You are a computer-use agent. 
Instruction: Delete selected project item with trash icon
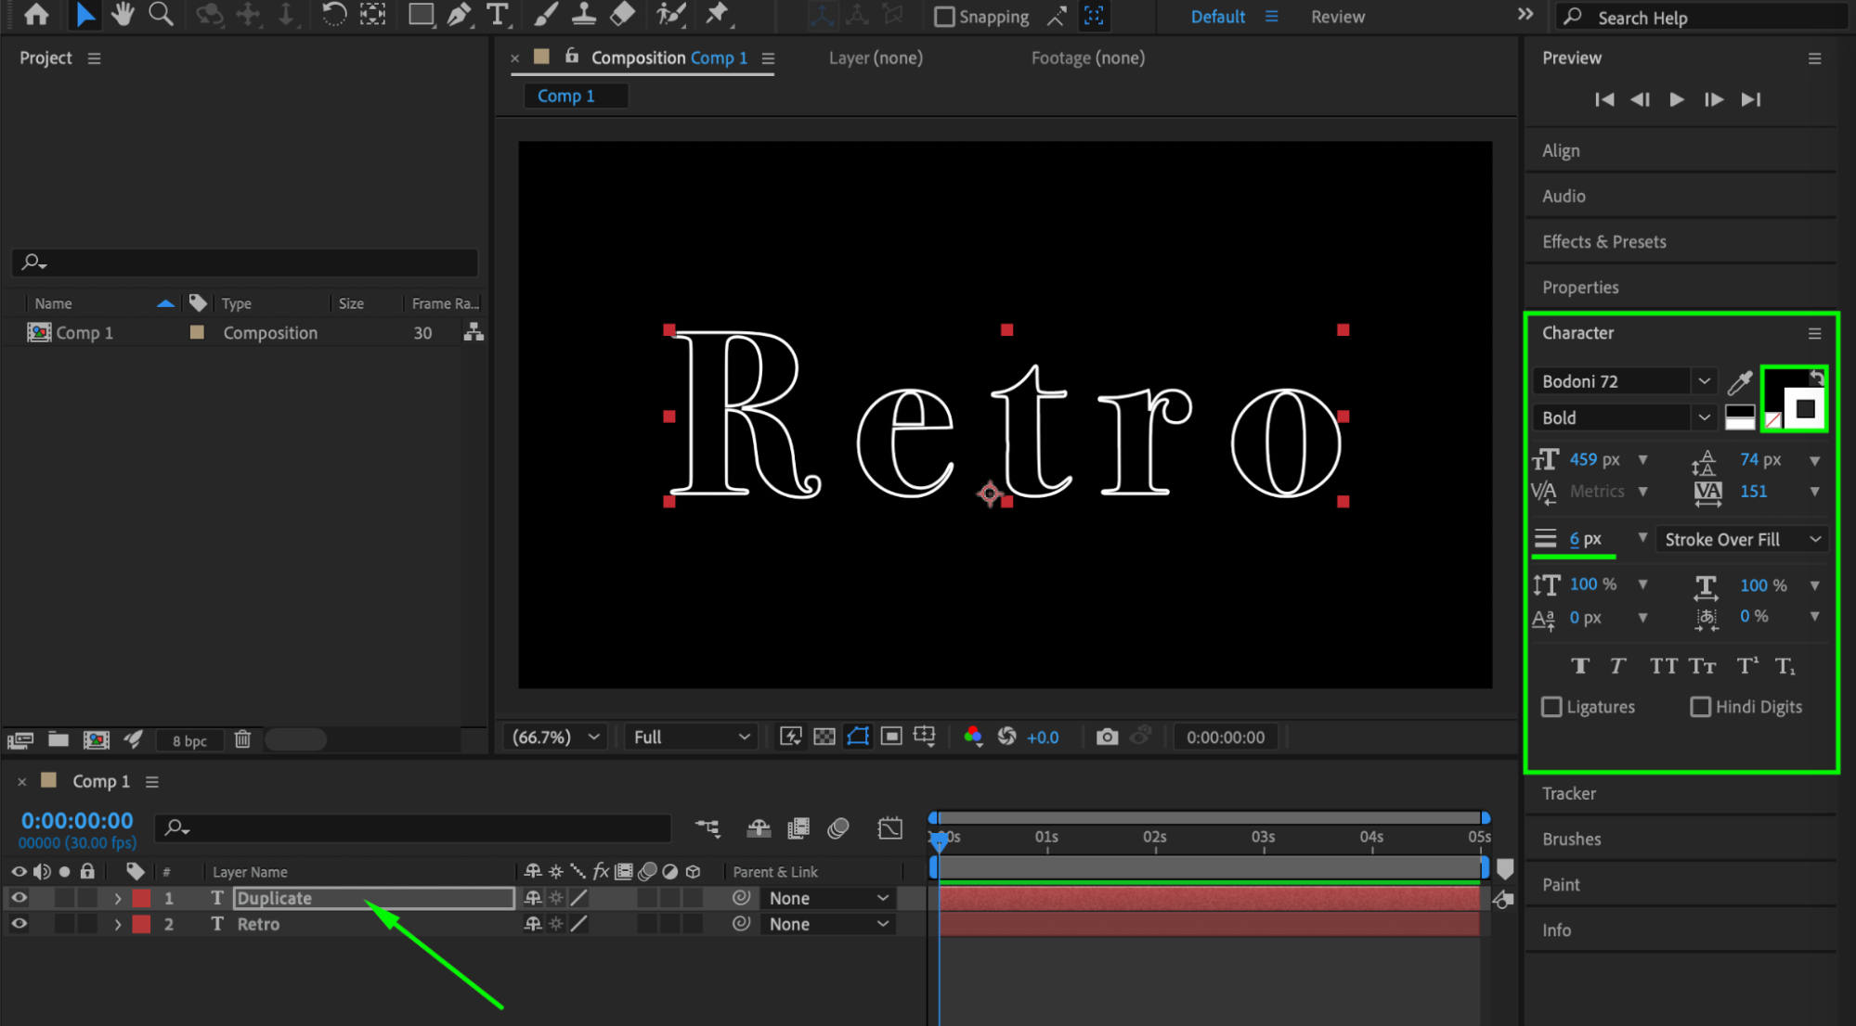pyautogui.click(x=242, y=739)
